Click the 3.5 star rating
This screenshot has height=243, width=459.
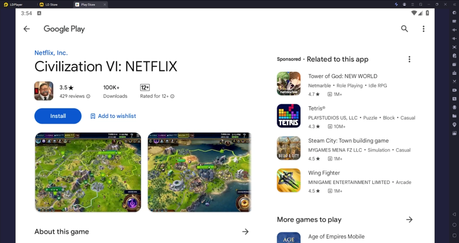pyautogui.click(x=66, y=87)
